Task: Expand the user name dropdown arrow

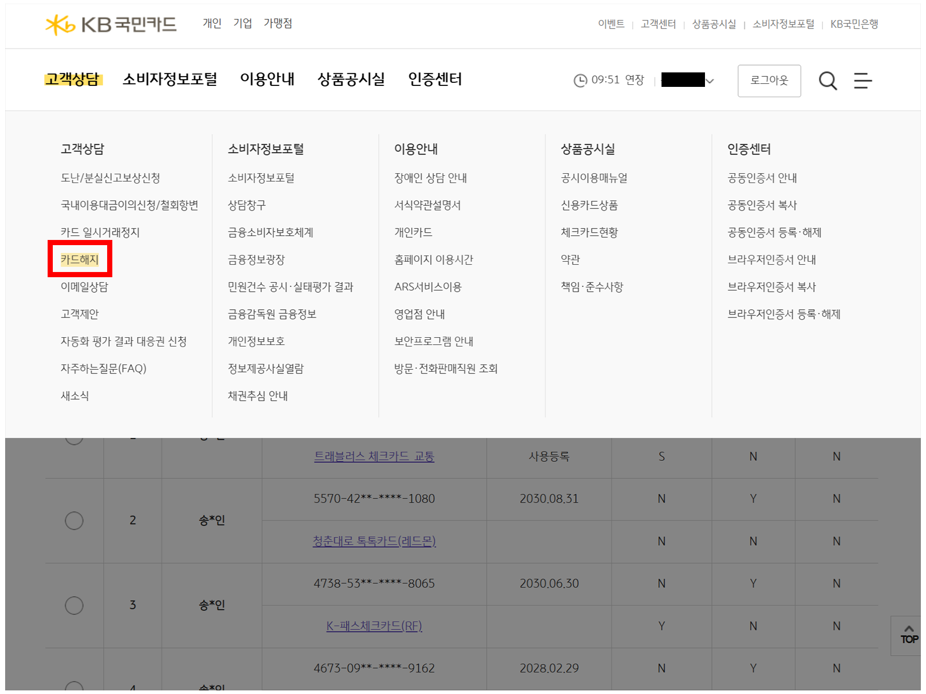Action: pyautogui.click(x=710, y=81)
